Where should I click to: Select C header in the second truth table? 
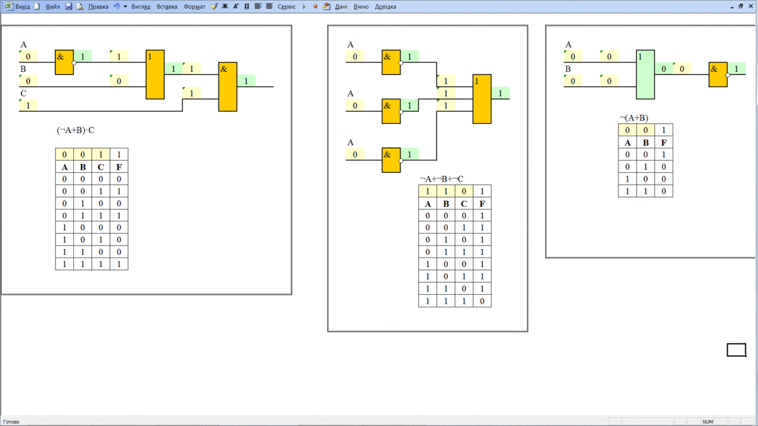tap(464, 204)
